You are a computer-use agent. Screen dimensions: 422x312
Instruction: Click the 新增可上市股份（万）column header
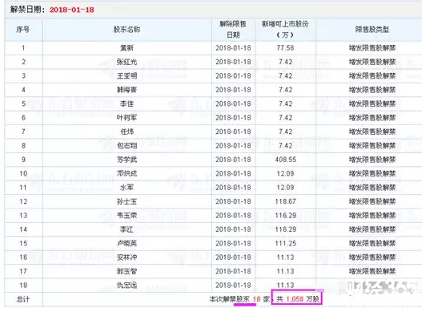(x=285, y=30)
